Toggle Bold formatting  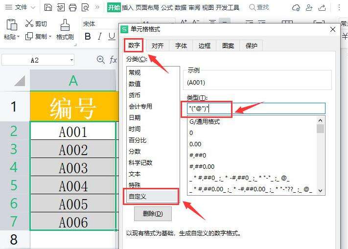tap(88, 36)
